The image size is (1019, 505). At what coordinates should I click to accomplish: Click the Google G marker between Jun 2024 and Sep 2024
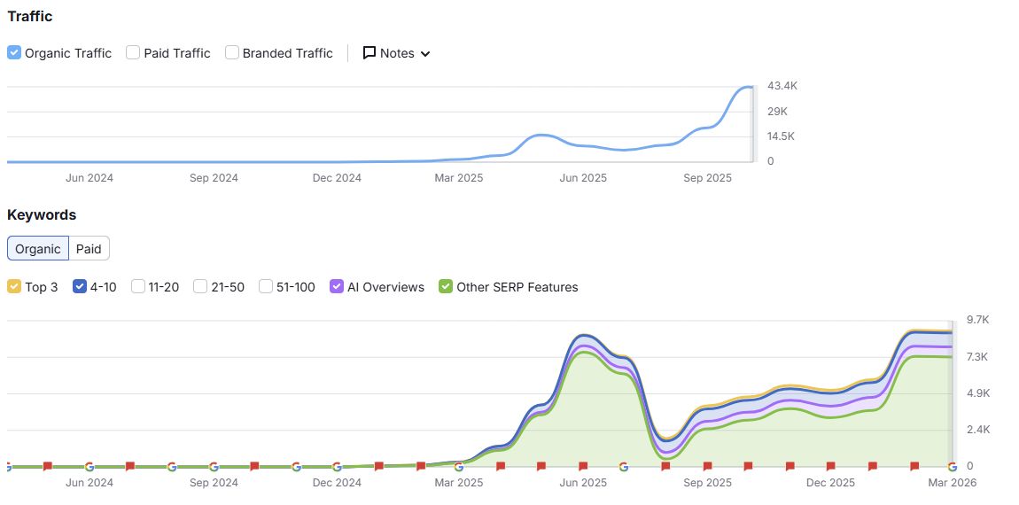click(172, 467)
